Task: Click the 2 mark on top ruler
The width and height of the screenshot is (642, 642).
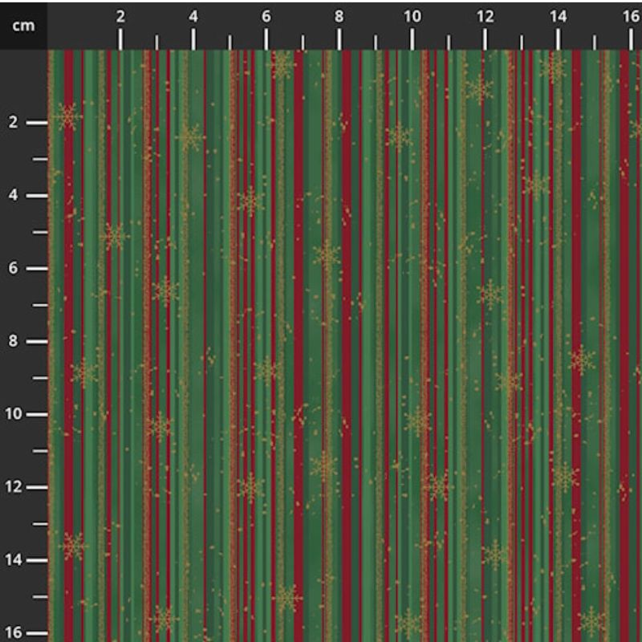Action: click(x=120, y=17)
